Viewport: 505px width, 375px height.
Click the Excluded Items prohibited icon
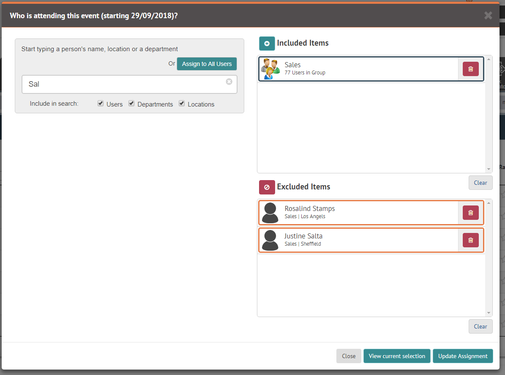click(267, 187)
